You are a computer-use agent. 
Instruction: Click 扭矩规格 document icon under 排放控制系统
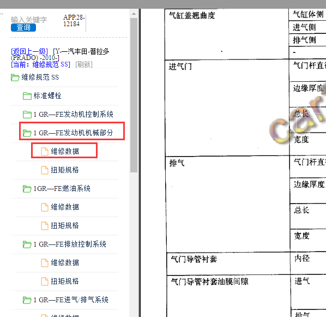[45, 282]
